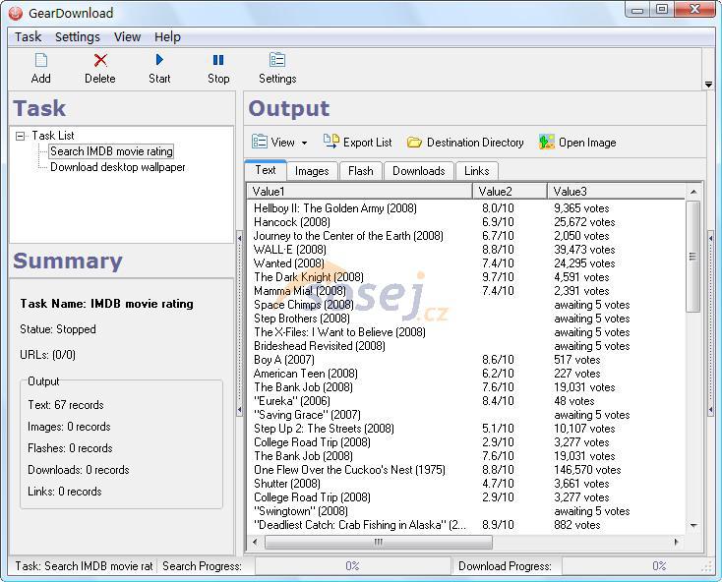The width and height of the screenshot is (722, 582).
Task: Select Step Up 2: The Streets row
Action: [x=466, y=429]
